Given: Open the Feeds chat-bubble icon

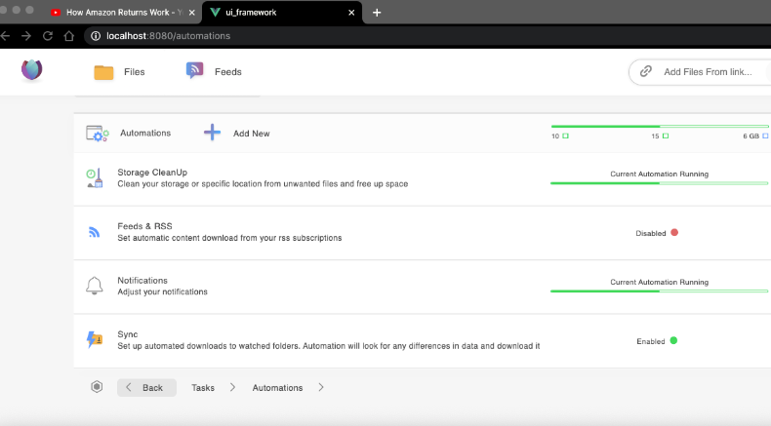Looking at the screenshot, I should 195,71.
